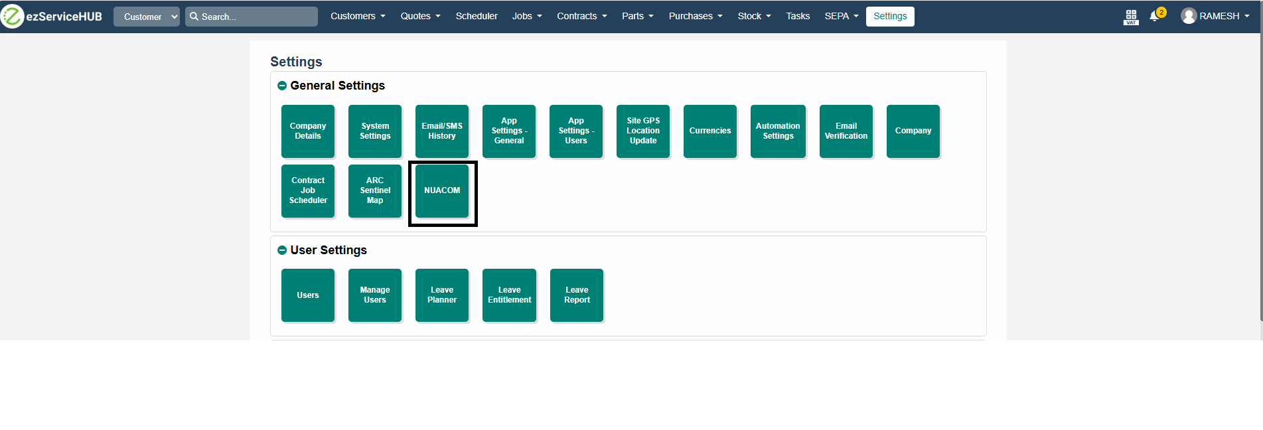Click the ezServiceHUB logo icon
This screenshot has height=430, width=1263.
pos(13,17)
